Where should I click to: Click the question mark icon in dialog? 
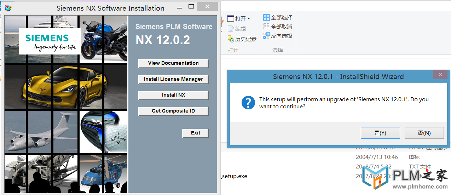click(x=248, y=102)
